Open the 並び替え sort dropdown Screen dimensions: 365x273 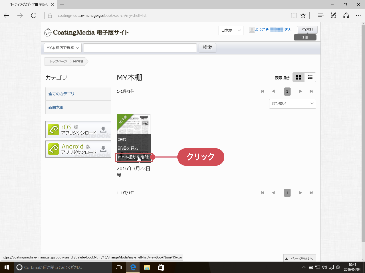[292, 104]
